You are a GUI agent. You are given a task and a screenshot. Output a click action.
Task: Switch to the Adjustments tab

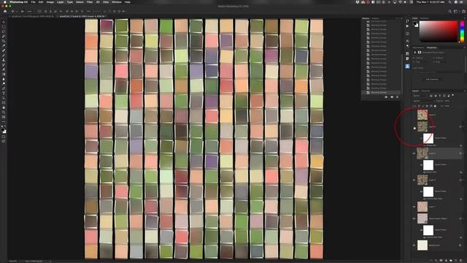tap(418, 47)
